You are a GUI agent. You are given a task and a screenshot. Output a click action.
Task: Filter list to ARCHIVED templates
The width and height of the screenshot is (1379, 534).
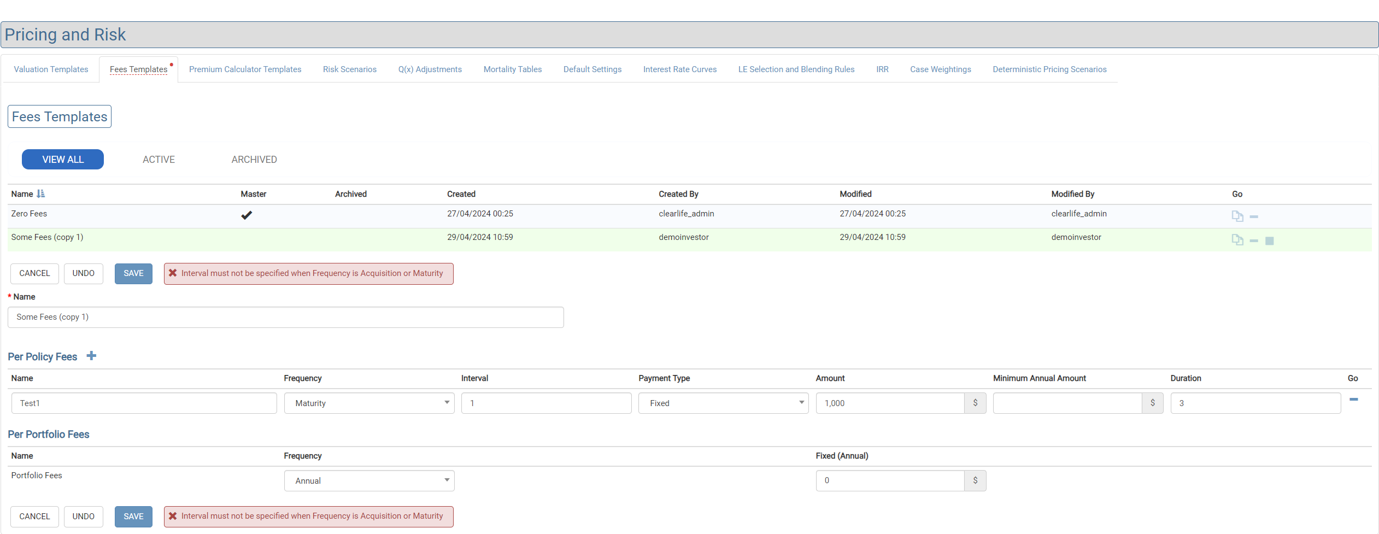254,160
